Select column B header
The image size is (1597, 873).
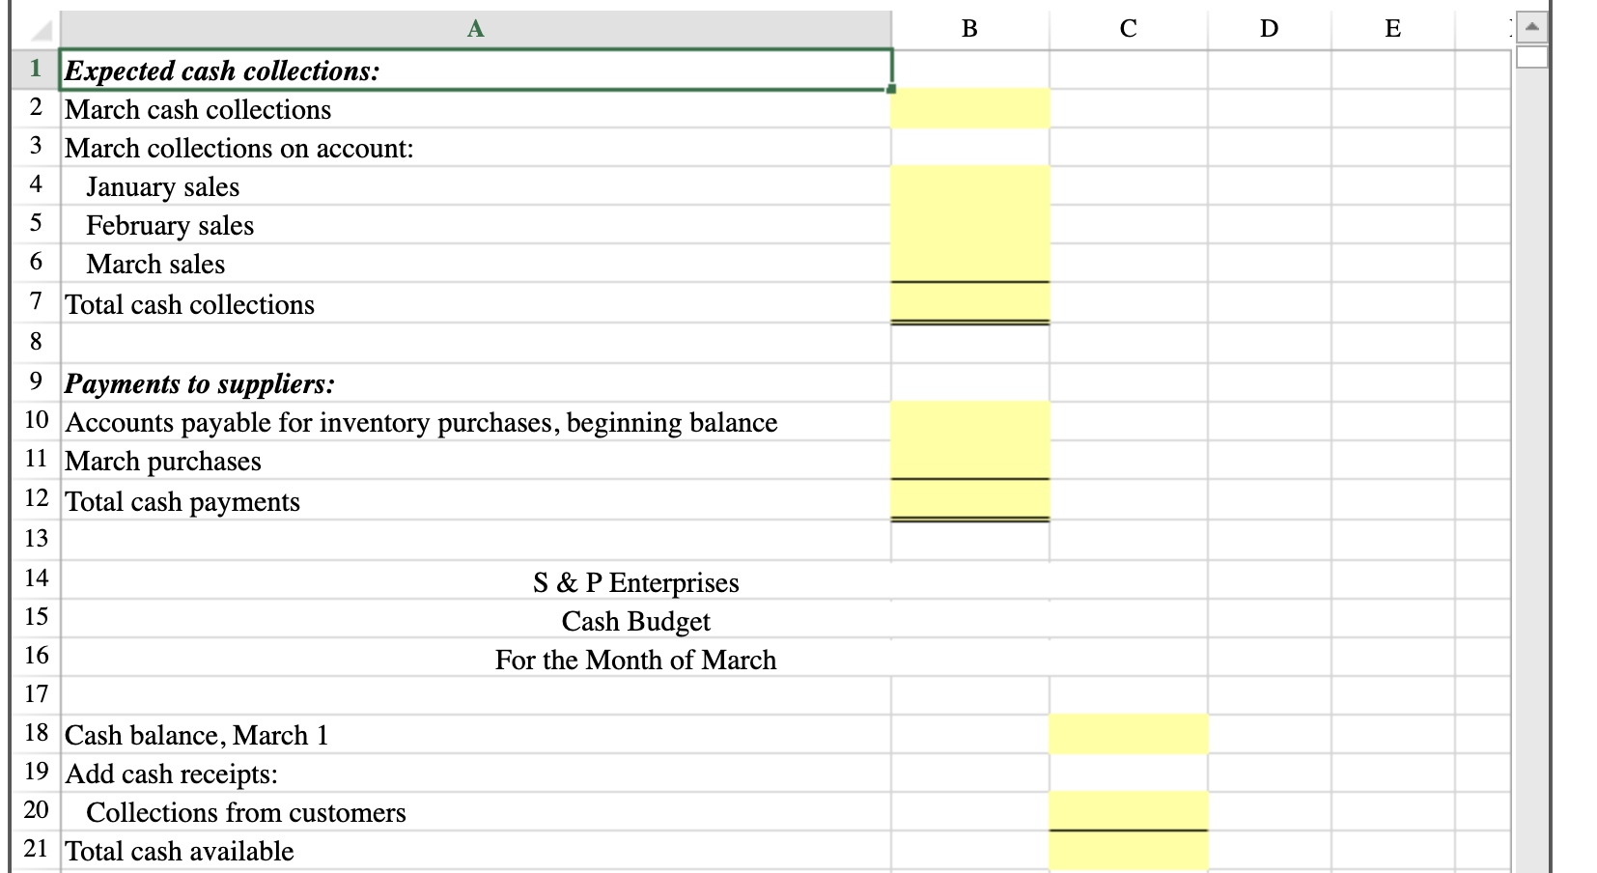968,29
